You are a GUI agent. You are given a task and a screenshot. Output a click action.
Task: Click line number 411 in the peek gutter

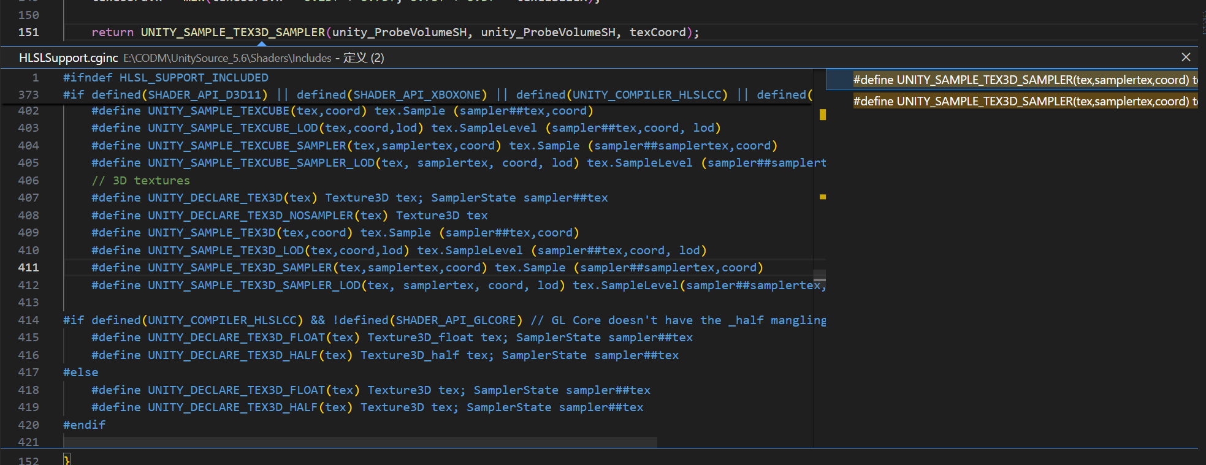(28, 268)
